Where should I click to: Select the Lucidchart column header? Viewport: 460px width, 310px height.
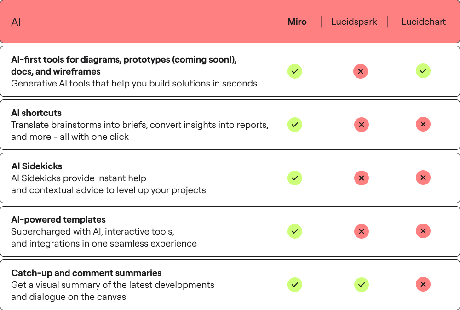point(423,22)
